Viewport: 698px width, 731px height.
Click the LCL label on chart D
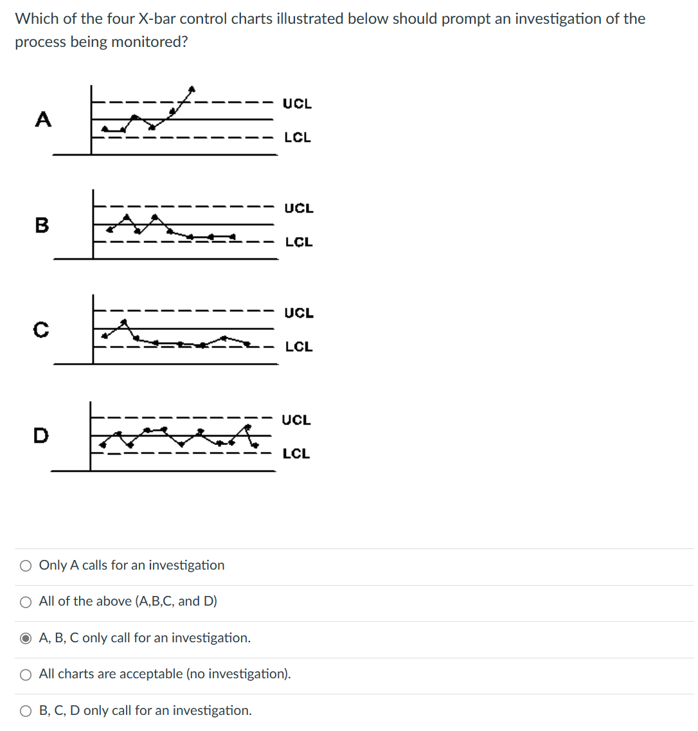pos(297,453)
